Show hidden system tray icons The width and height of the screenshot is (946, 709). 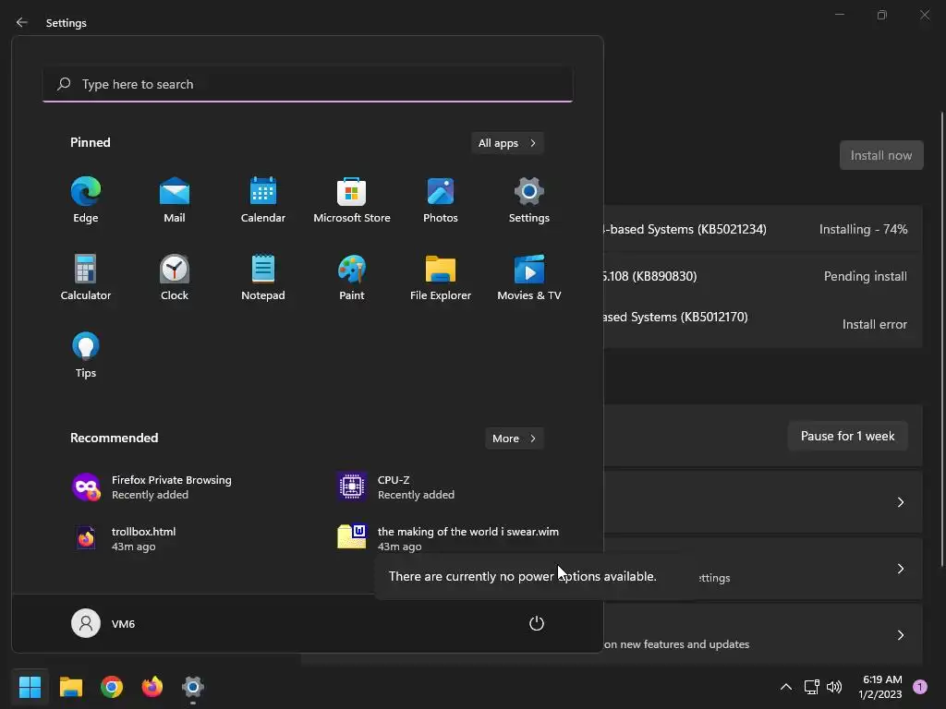click(786, 687)
